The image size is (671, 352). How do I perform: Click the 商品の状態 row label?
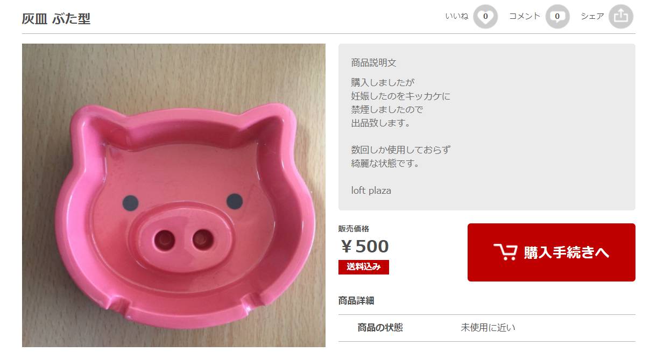pos(380,328)
